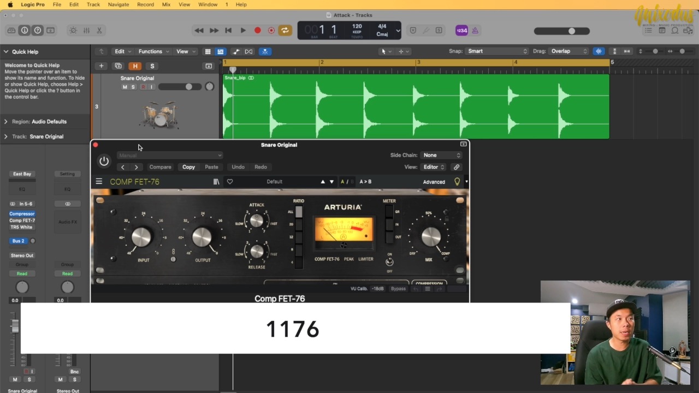Toggle the plug-in power button
This screenshot has height=393, width=699.
tap(104, 161)
